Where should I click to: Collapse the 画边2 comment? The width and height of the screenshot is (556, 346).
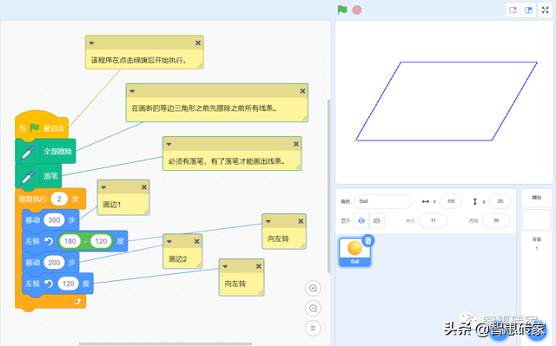pos(169,242)
